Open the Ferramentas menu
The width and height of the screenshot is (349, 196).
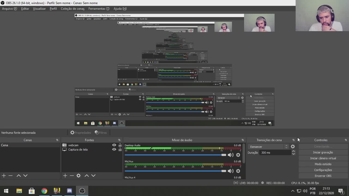99,8
